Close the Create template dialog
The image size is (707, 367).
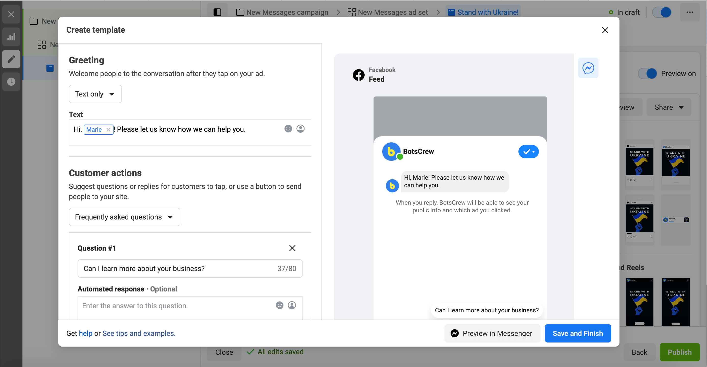(x=605, y=30)
